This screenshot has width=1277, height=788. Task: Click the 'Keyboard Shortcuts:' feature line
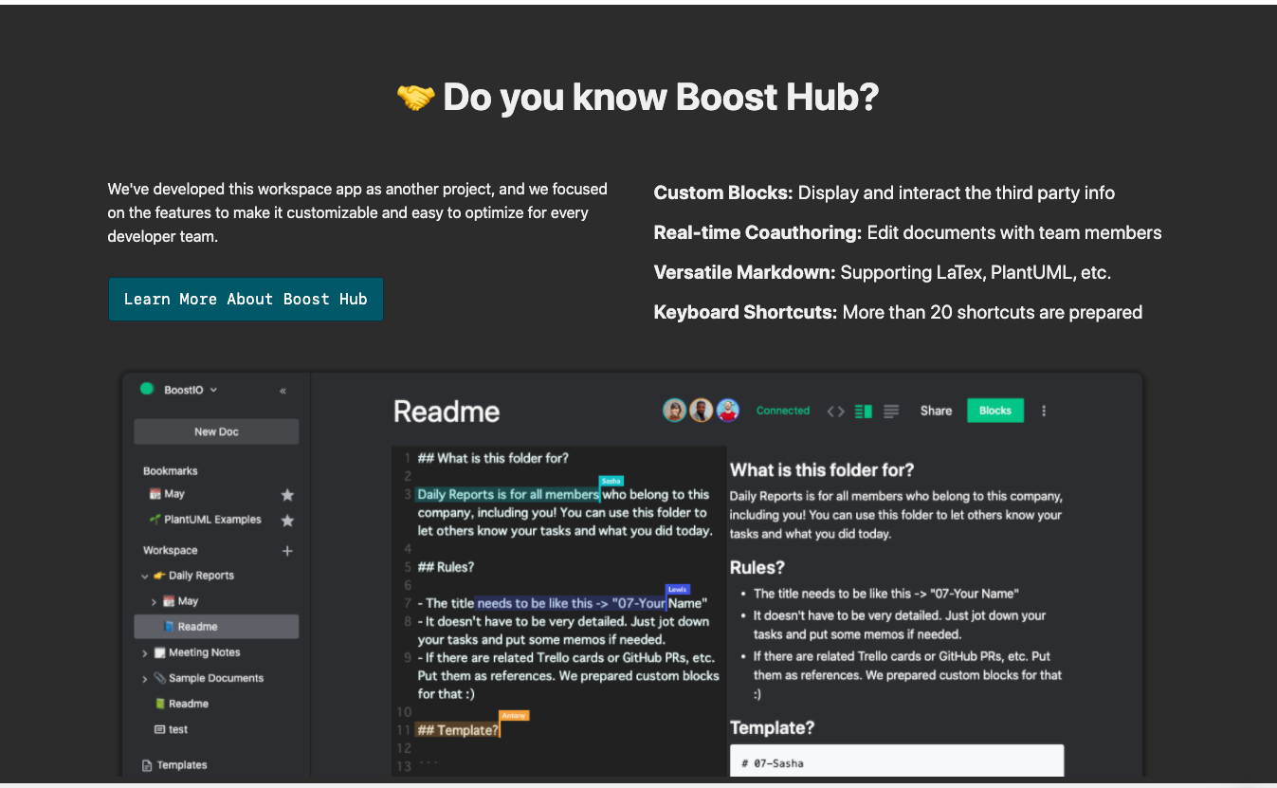898,312
